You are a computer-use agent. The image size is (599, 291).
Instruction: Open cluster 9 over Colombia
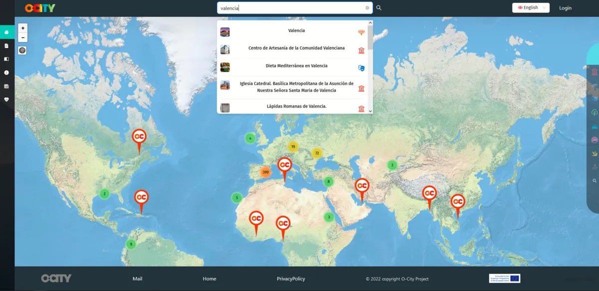tap(131, 244)
